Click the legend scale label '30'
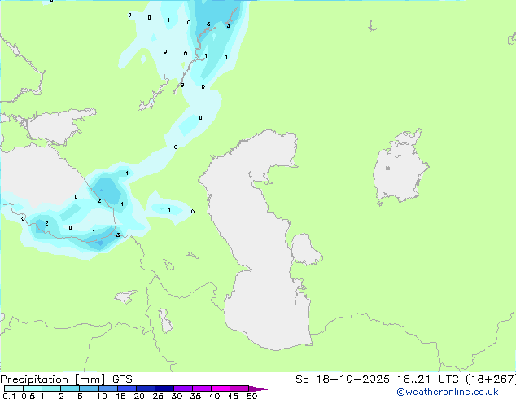The height and width of the screenshot is (399, 516). click(x=177, y=396)
